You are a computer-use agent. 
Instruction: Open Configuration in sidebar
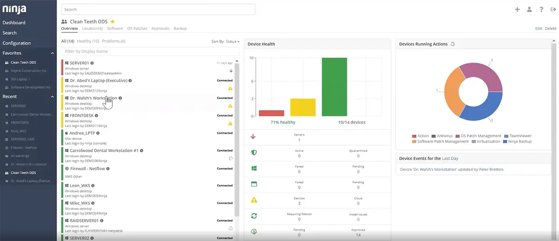16,43
